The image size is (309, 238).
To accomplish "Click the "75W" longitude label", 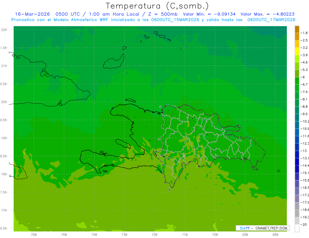I will pyautogui.click(x=64, y=234).
